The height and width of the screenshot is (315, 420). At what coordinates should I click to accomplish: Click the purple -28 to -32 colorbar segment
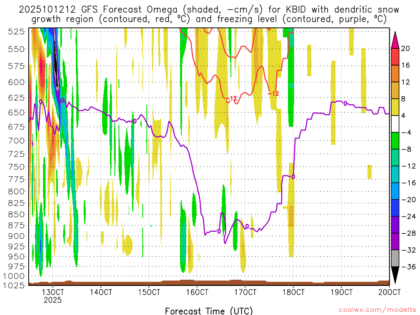tap(395, 242)
